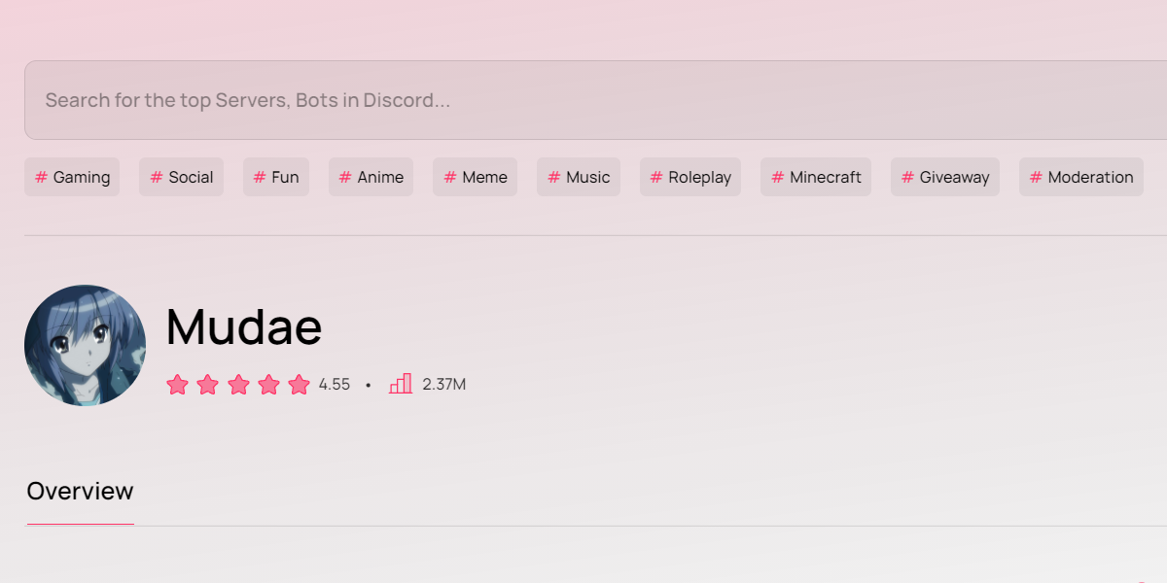The width and height of the screenshot is (1167, 583).
Task: Toggle the Roleplay category filter
Action: coord(690,177)
